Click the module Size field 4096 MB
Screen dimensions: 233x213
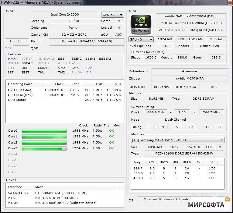tap(155, 147)
